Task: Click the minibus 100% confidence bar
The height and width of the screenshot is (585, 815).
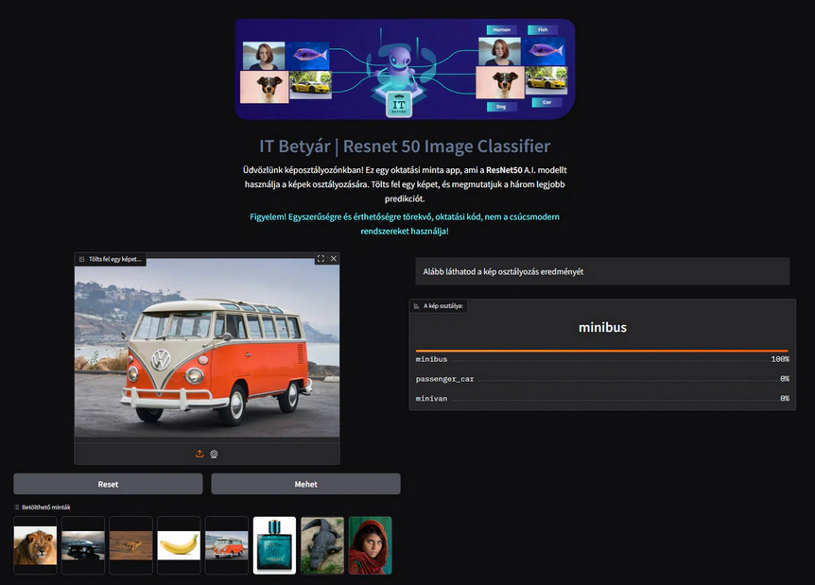Action: [601, 351]
